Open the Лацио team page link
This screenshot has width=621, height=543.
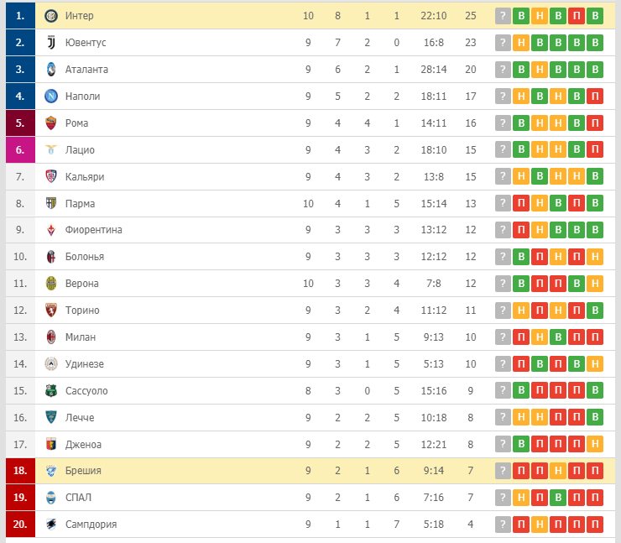tap(80, 150)
